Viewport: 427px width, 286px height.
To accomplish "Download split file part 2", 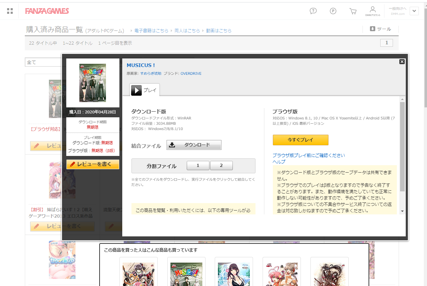I will [x=221, y=166].
